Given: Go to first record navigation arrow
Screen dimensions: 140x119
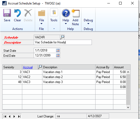Looking at the screenshot, I should tap(5, 116).
